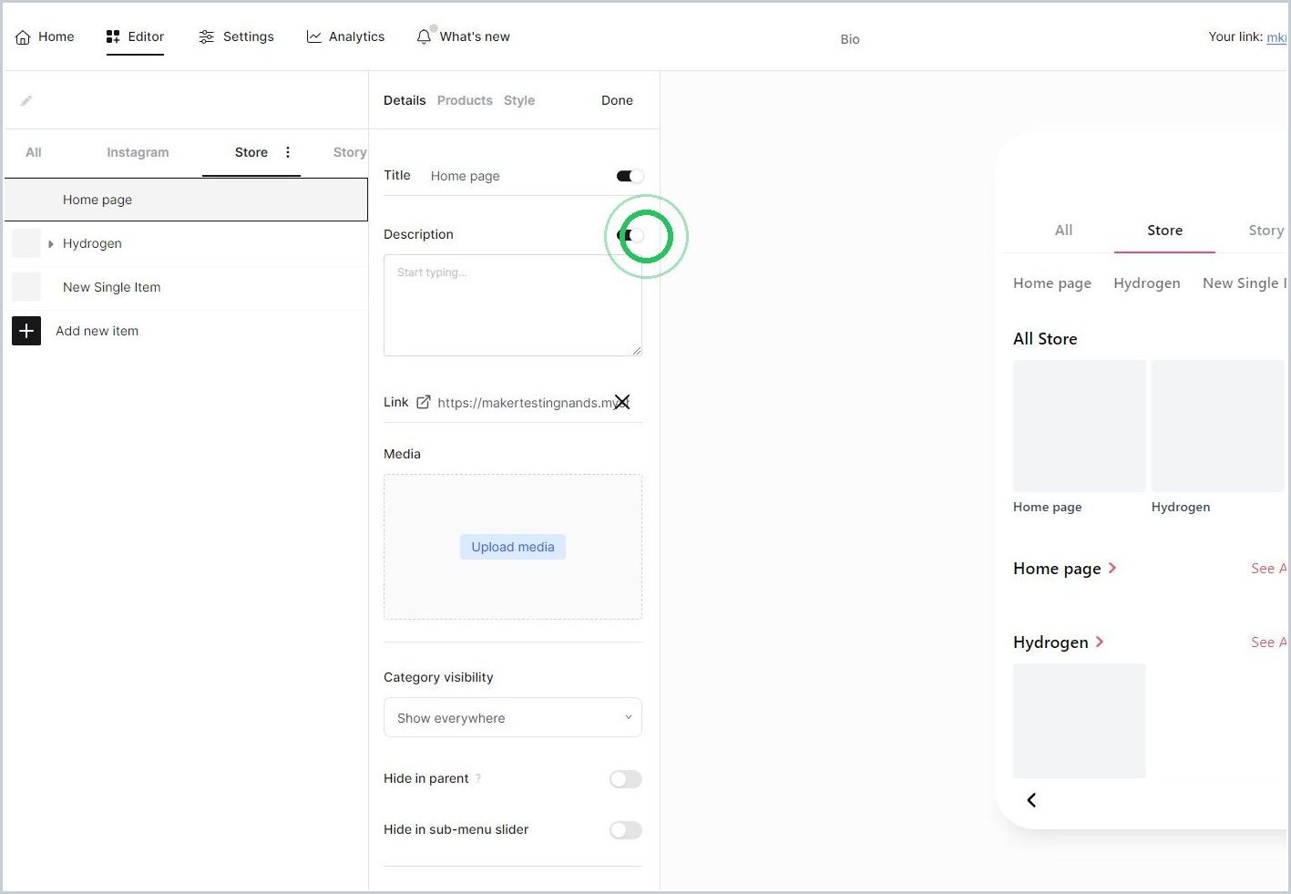Click the Upload media button
Screen dimensions: 1291x894
(513, 547)
